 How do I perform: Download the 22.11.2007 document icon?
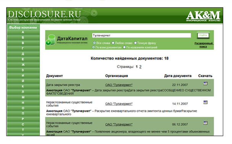click(205, 83)
